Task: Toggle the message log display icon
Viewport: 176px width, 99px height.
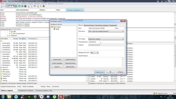Action: tap(7, 6)
